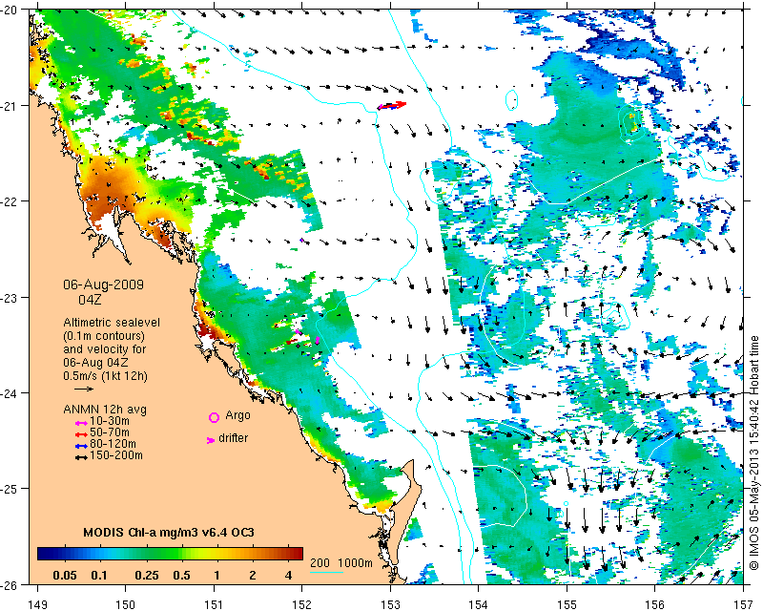The height and width of the screenshot is (611, 763).
Task: Click the colorbar value '0.05'
Action: coord(65,576)
